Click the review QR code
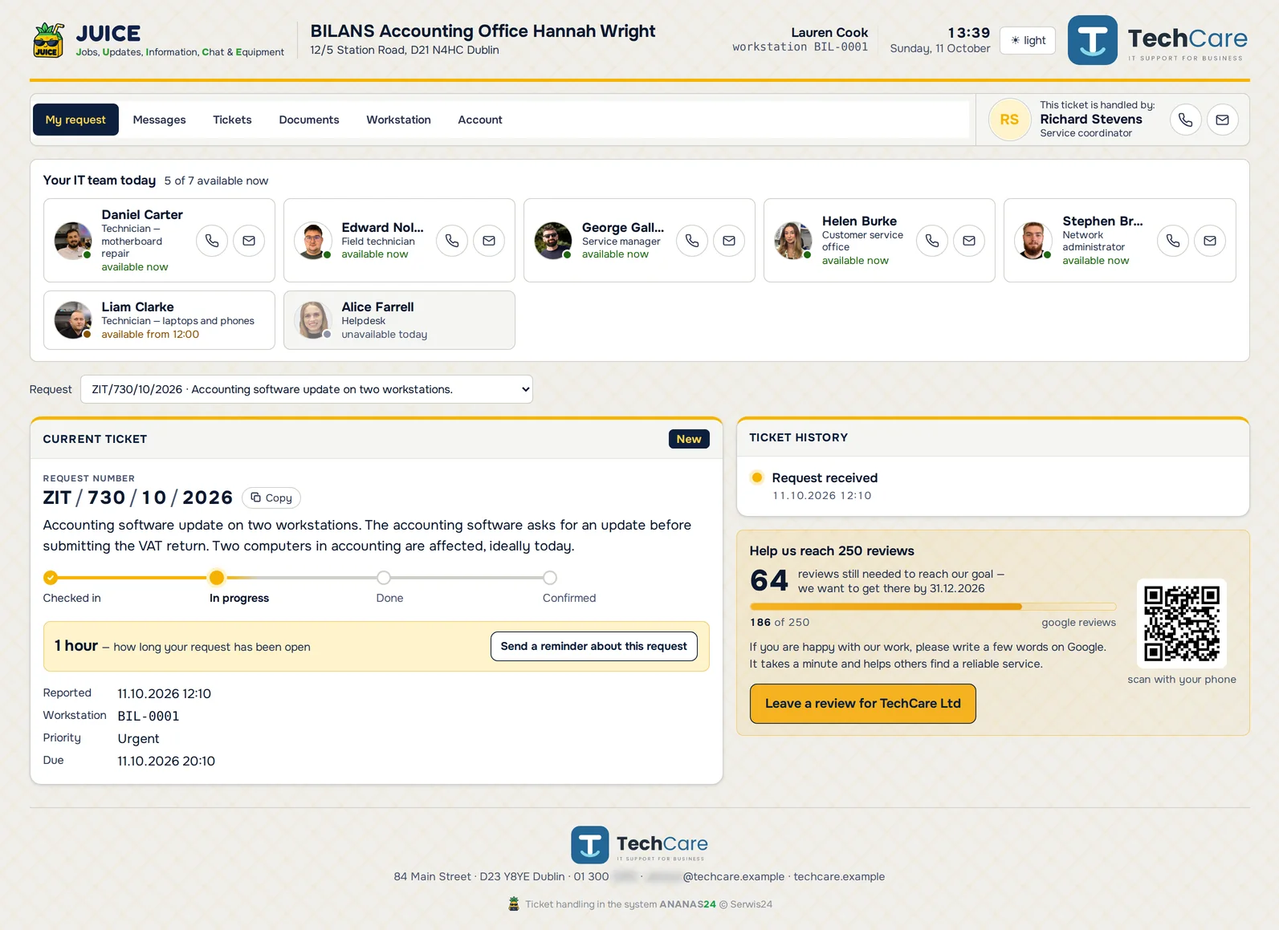This screenshot has width=1279, height=930. [x=1182, y=623]
